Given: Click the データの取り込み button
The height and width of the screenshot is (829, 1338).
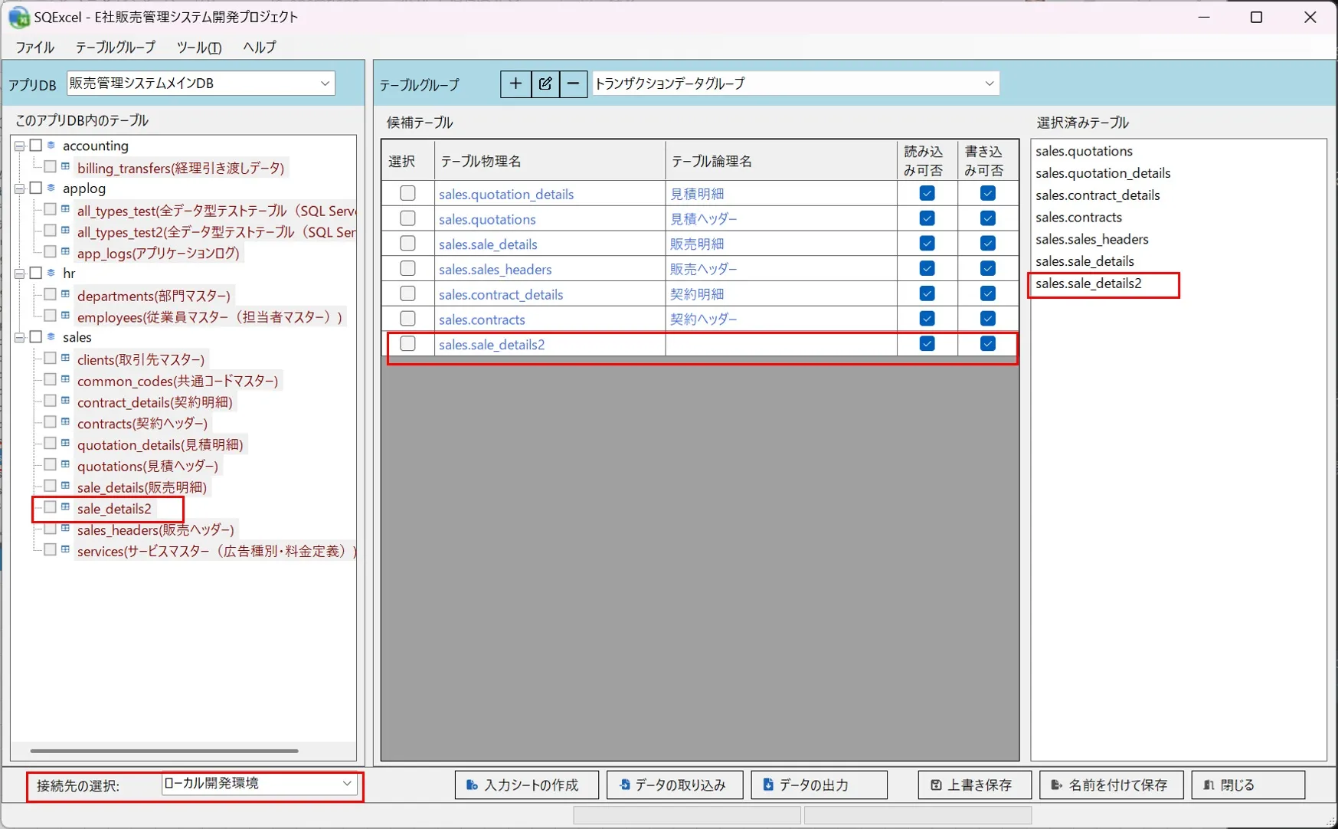Looking at the screenshot, I should point(674,785).
